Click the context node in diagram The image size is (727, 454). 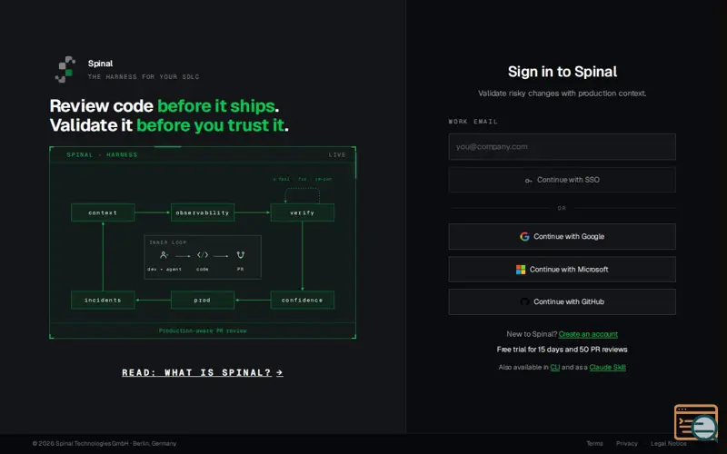pyautogui.click(x=103, y=212)
